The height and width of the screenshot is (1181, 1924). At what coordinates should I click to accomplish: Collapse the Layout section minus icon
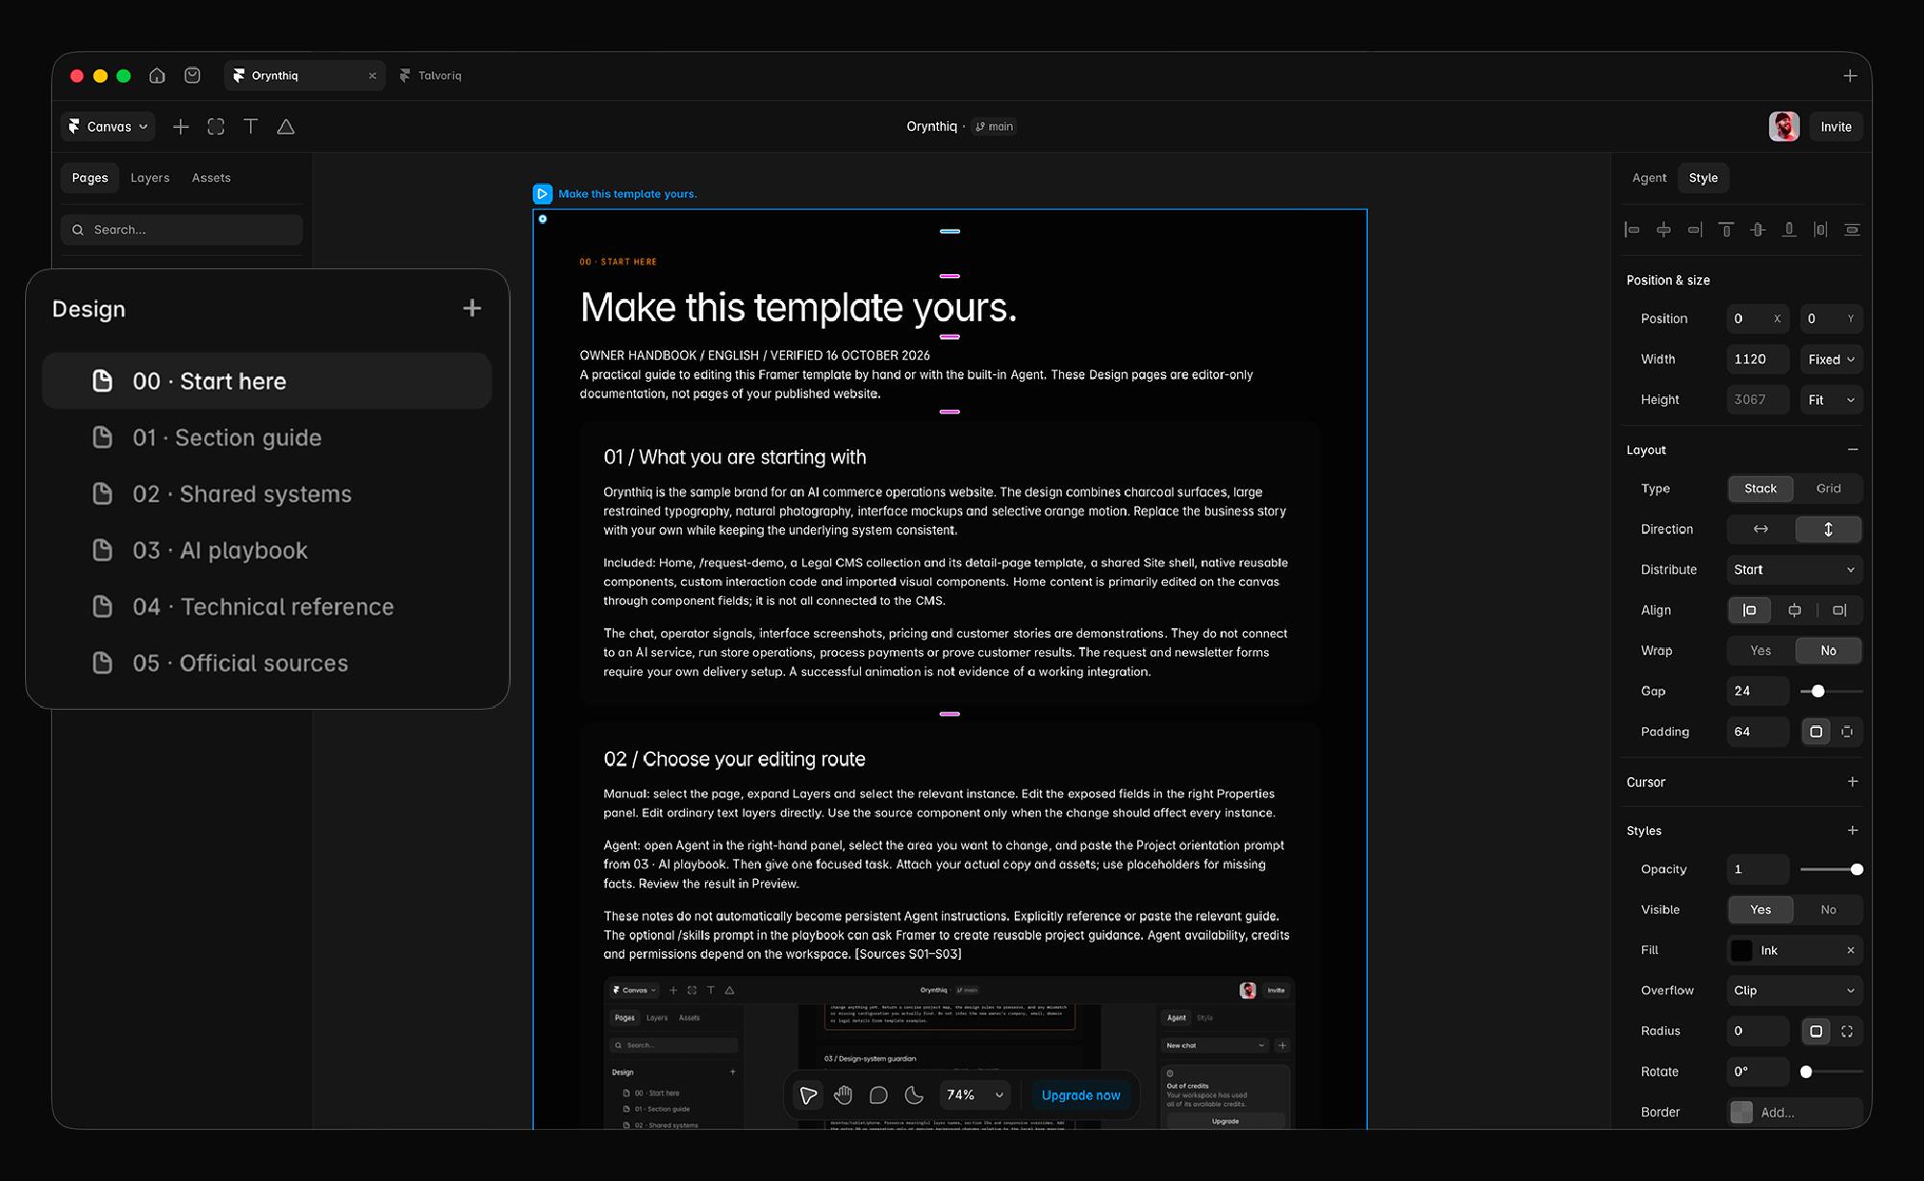click(x=1853, y=449)
